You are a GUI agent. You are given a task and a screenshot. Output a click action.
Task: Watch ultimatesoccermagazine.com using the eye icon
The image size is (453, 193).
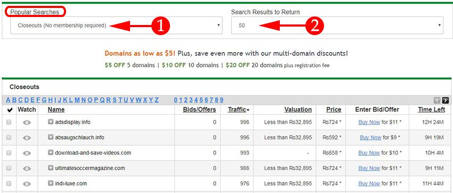[27, 168]
